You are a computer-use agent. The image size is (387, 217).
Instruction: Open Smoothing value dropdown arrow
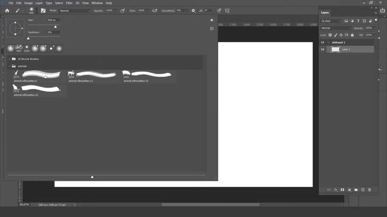(187, 11)
